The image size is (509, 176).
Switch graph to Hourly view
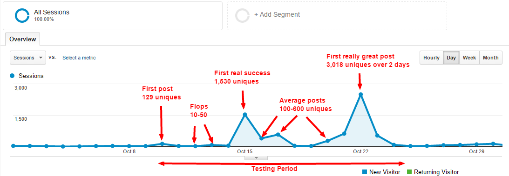tap(431, 58)
